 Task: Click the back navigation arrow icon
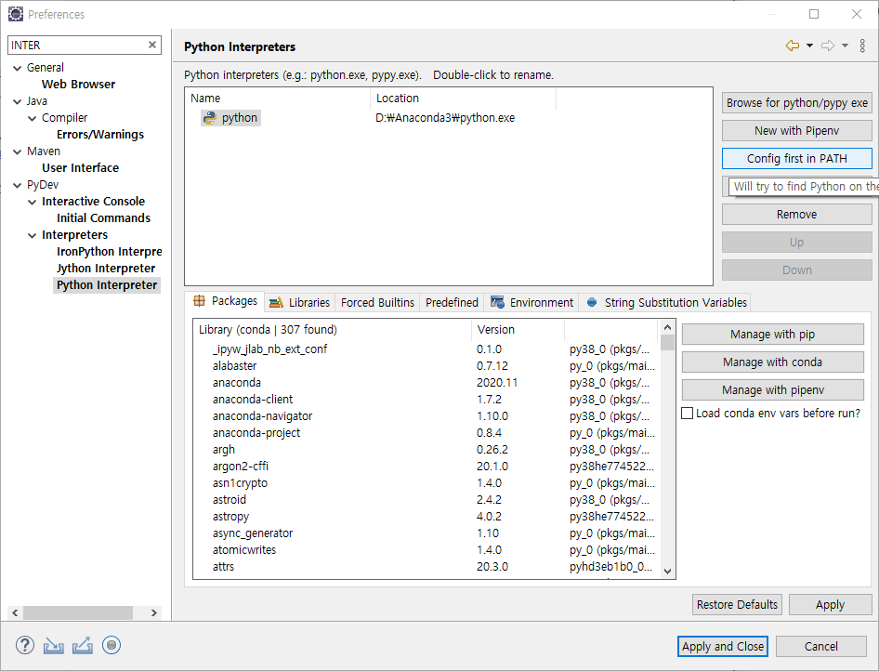(x=792, y=46)
